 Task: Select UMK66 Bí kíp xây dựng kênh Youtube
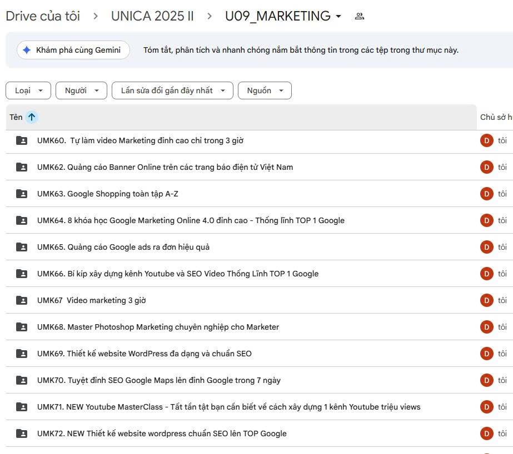[x=178, y=274]
